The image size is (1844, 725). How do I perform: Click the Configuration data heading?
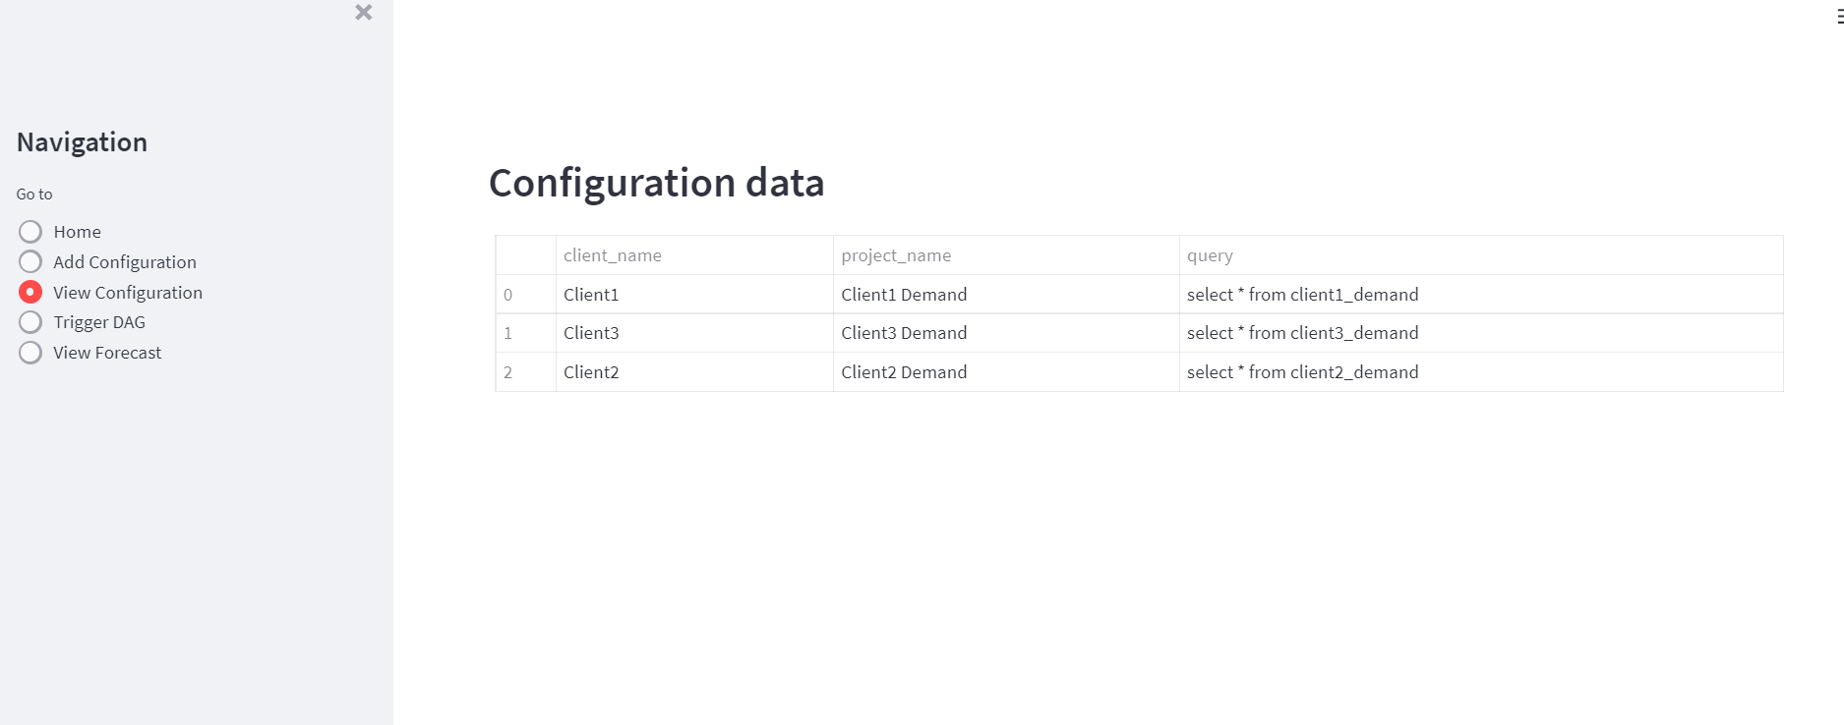[657, 183]
